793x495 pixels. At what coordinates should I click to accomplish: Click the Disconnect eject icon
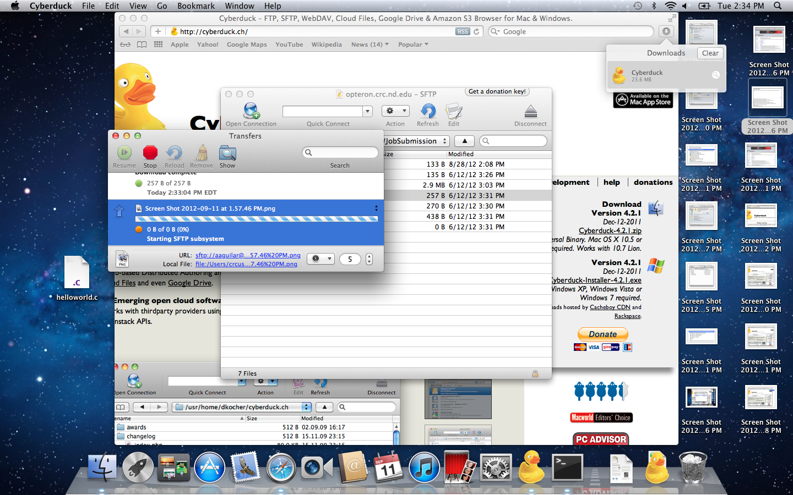coord(530,112)
